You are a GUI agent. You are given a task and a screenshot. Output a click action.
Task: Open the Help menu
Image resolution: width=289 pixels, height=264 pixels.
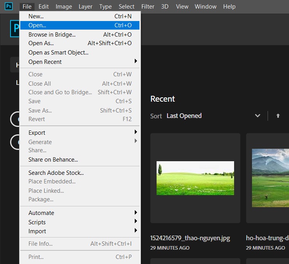229,7
